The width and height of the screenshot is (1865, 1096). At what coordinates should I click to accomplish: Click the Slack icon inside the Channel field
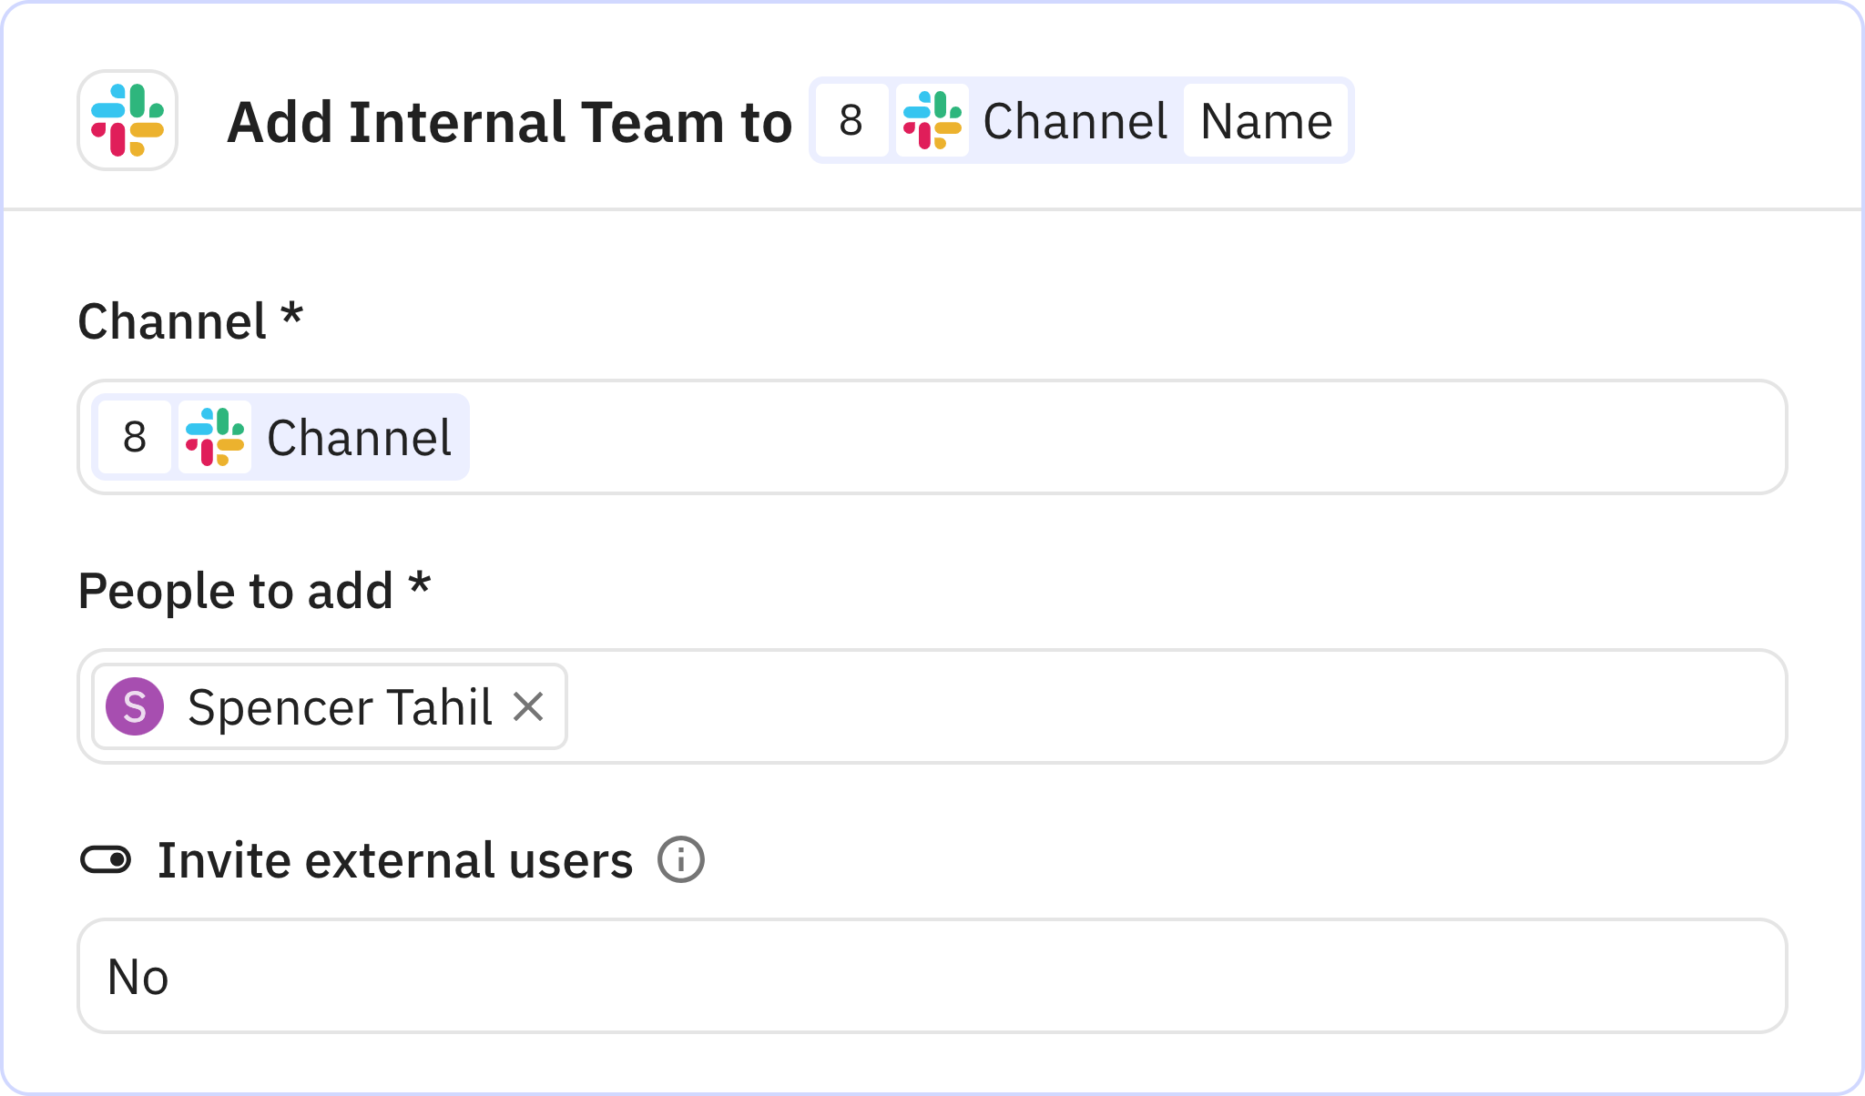click(x=216, y=438)
